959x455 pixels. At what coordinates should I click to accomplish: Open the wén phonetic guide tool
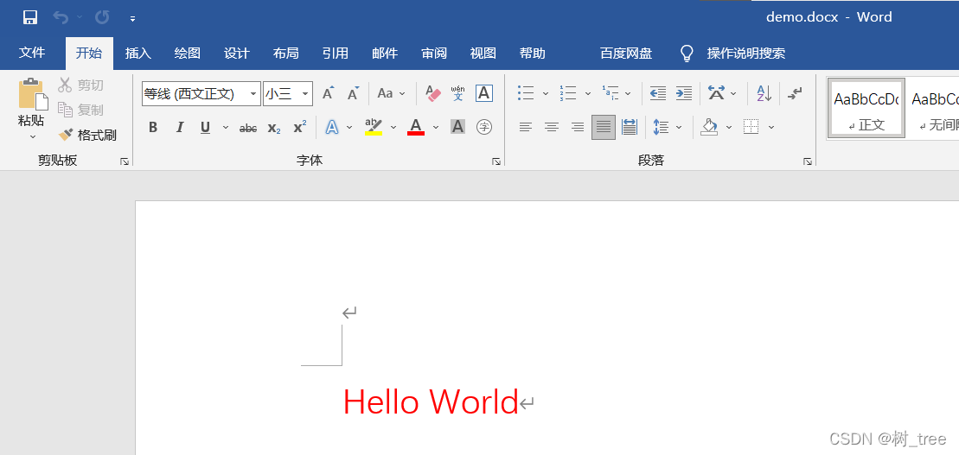pos(457,93)
